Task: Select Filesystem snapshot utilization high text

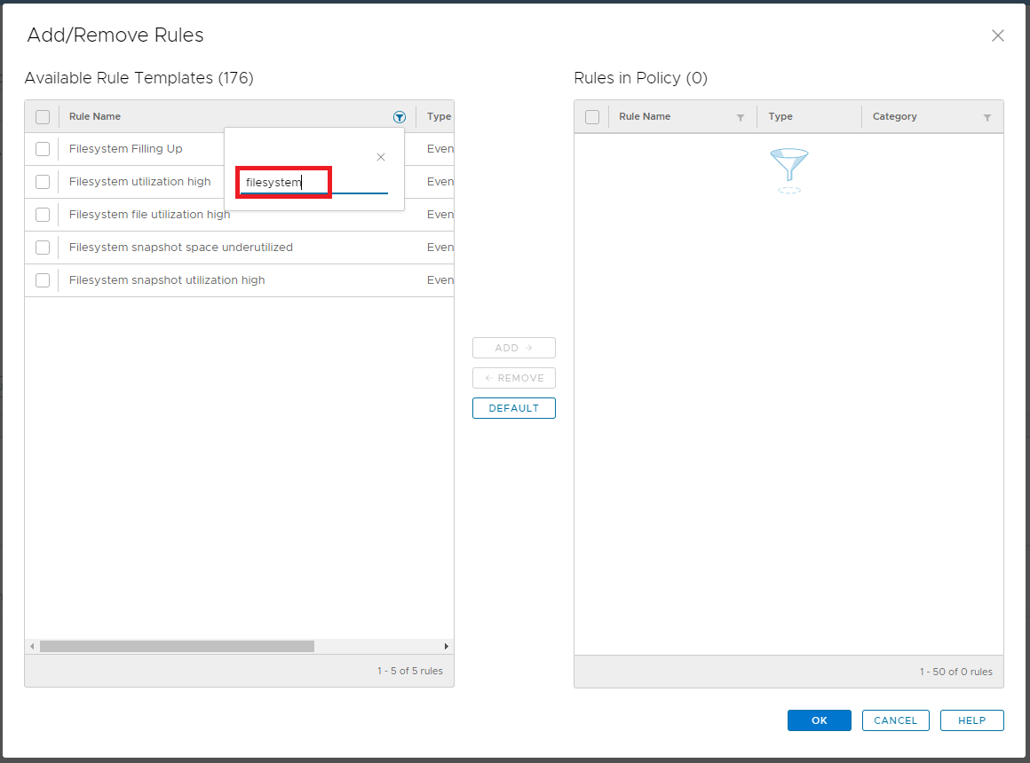Action: click(x=167, y=280)
